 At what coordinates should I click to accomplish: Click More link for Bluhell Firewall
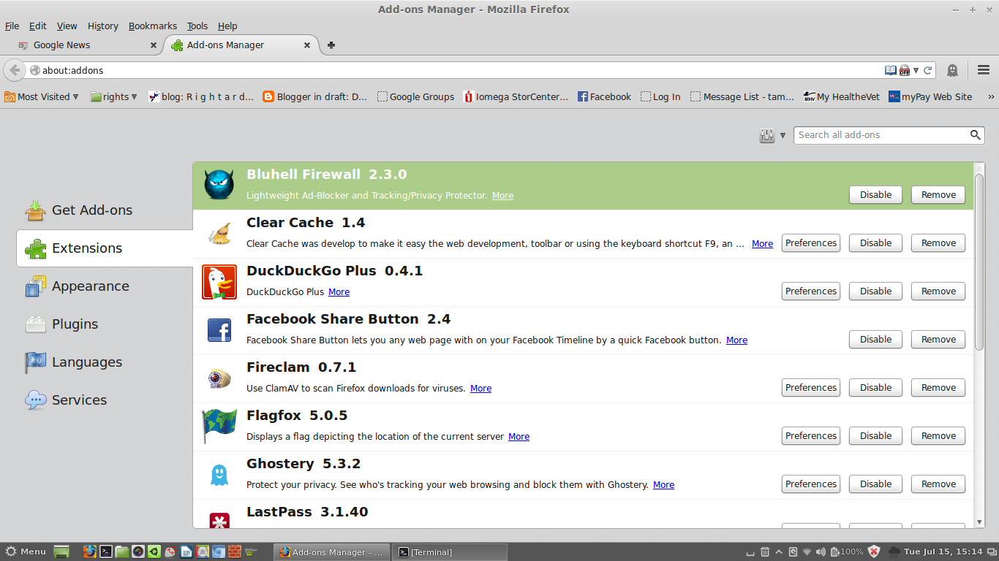(x=502, y=196)
